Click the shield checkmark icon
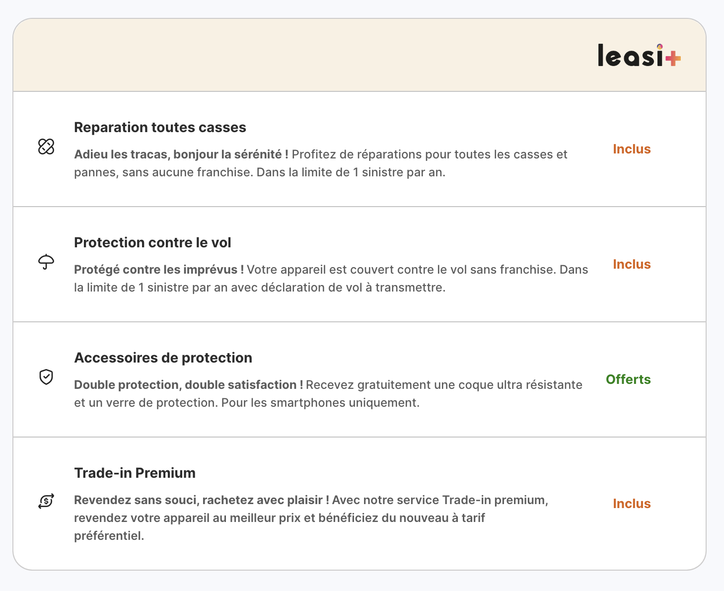 click(46, 377)
